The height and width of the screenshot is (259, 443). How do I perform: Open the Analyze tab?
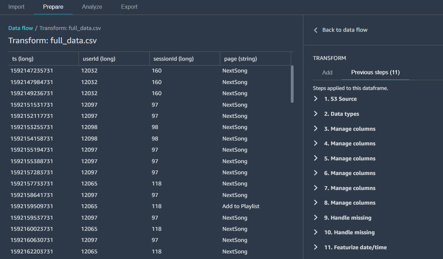[x=92, y=7]
